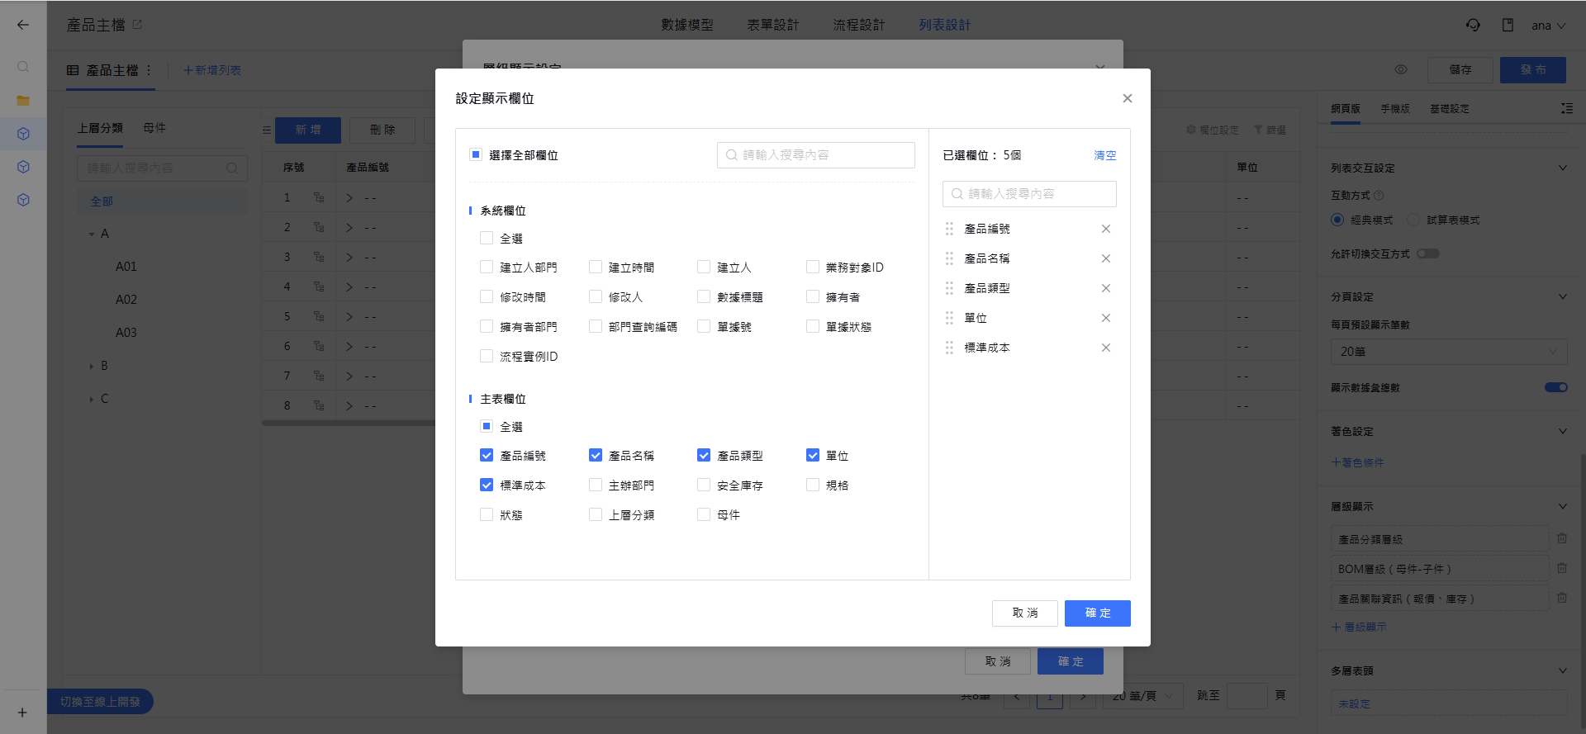The image size is (1586, 734).
Task: Uncheck the 產品名稱 field
Action: tap(596, 455)
